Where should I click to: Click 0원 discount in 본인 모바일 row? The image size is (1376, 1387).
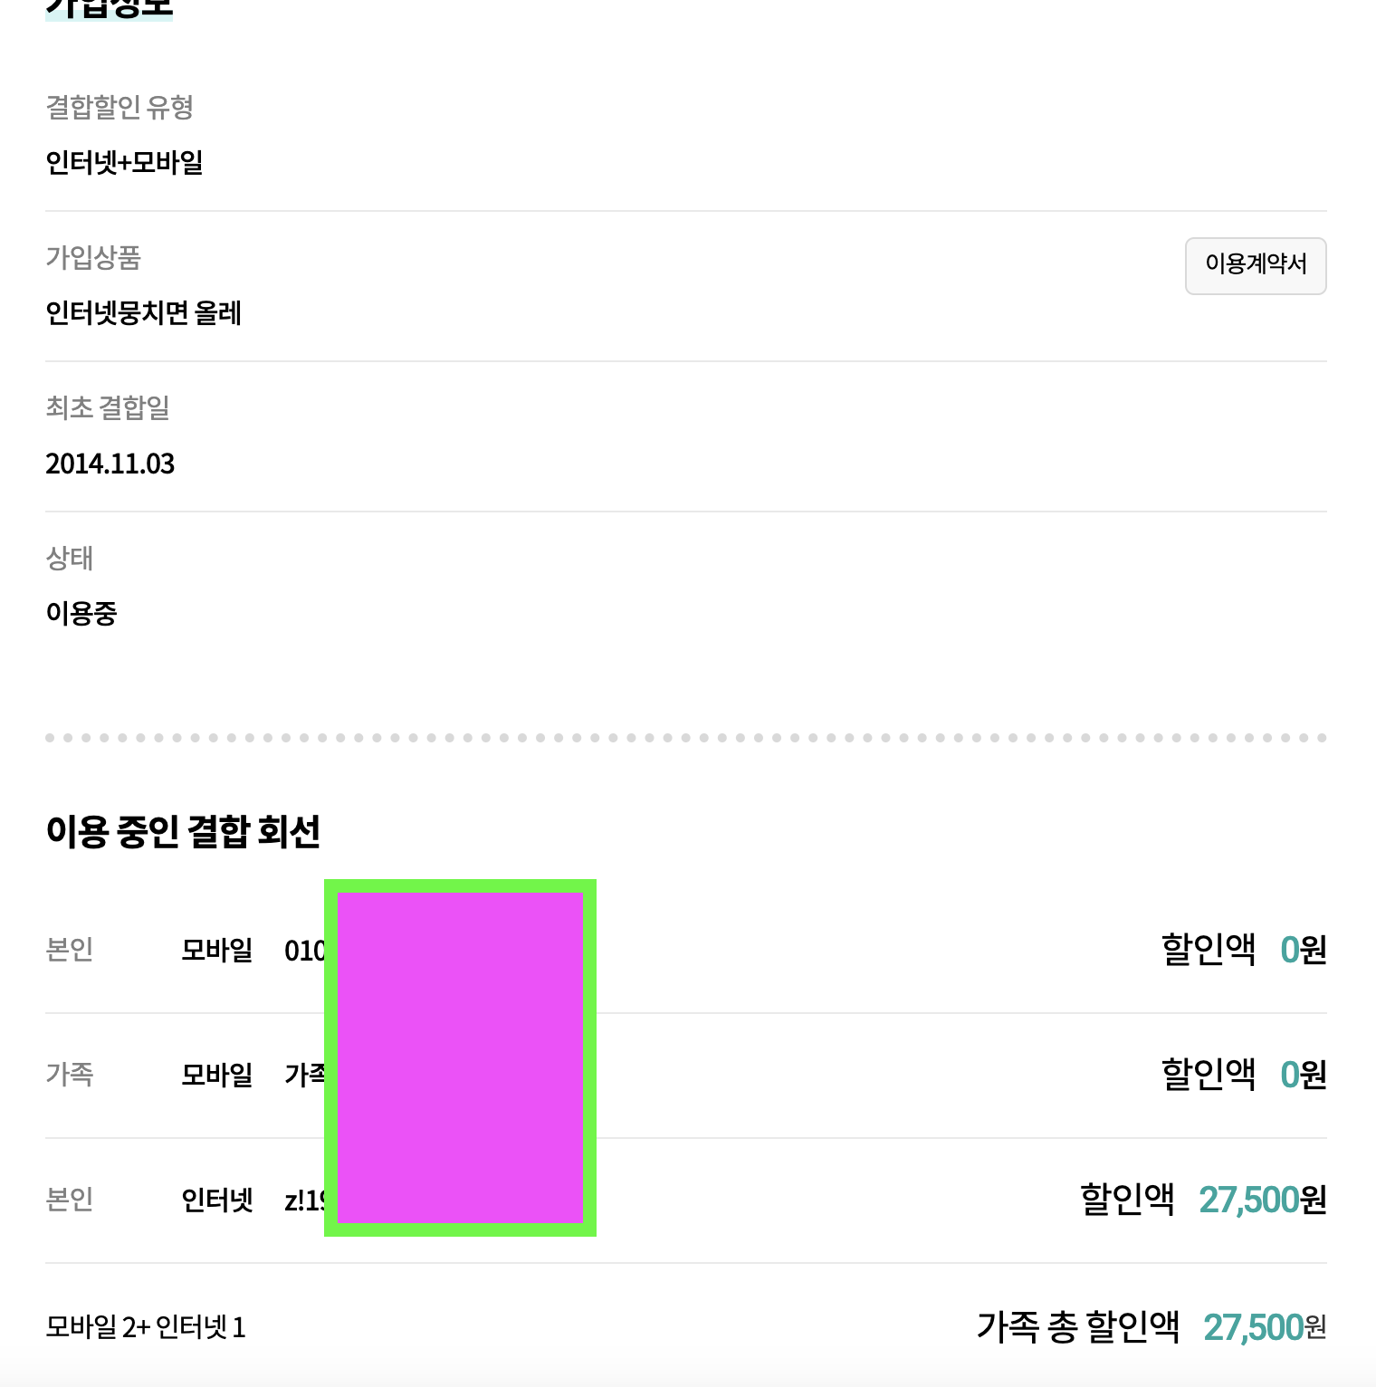[1303, 950]
